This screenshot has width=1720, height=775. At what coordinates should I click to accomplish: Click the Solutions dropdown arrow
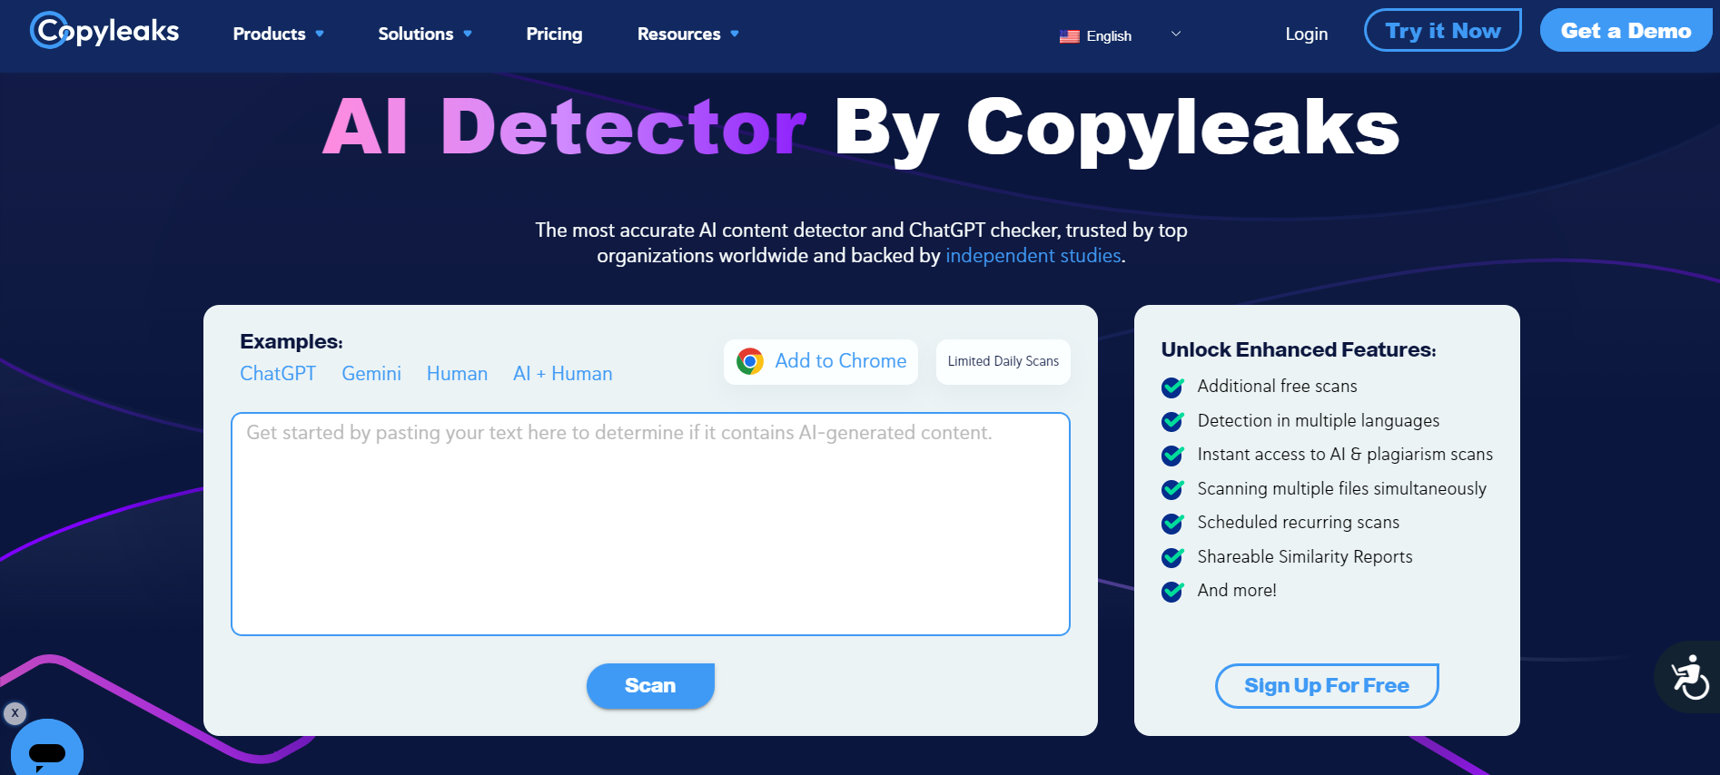point(468,34)
